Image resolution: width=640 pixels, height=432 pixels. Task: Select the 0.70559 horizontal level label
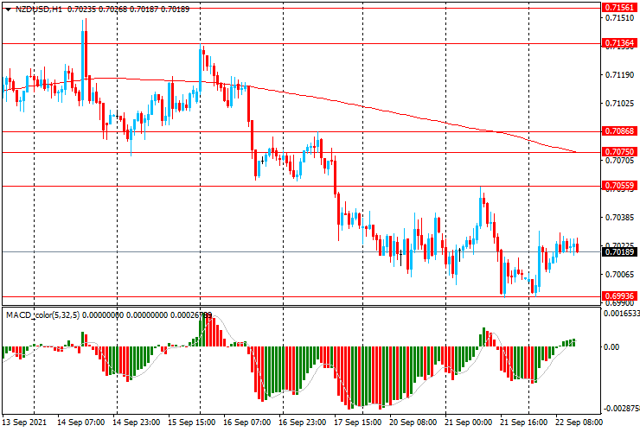tap(620, 186)
